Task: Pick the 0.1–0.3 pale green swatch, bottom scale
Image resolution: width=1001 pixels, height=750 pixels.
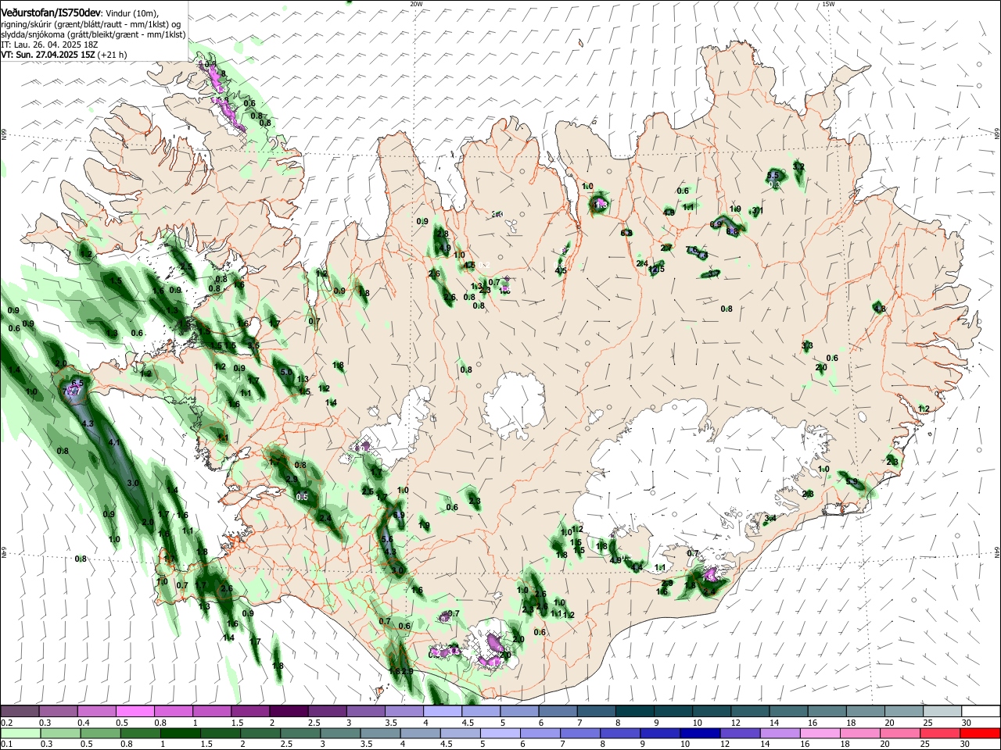Action: [x=20, y=734]
